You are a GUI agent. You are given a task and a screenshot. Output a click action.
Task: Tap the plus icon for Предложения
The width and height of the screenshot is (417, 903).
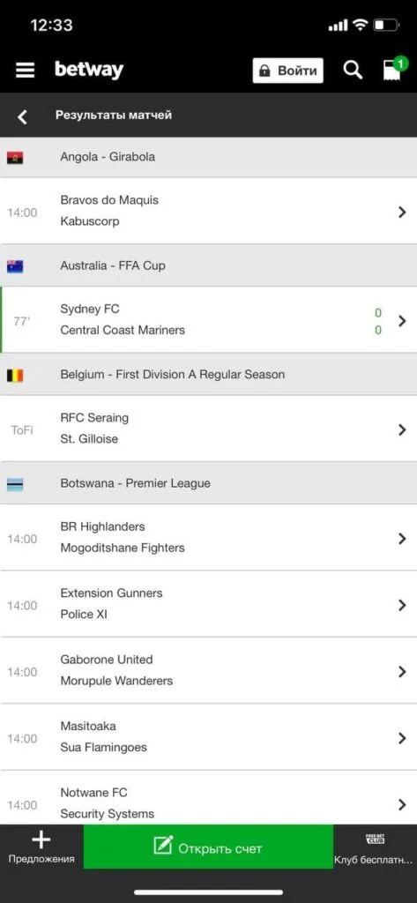[x=41, y=840]
